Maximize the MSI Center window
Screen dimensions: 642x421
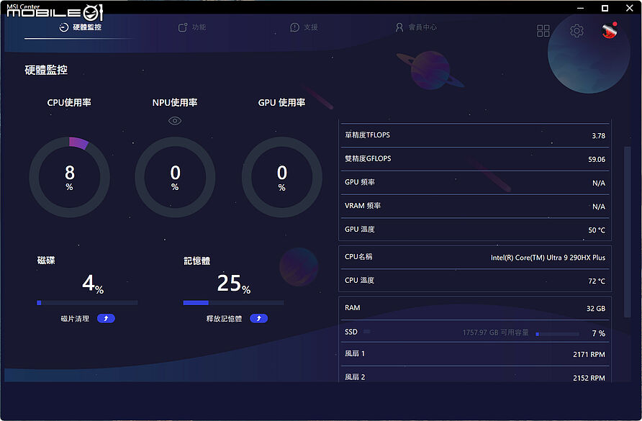(605, 8)
